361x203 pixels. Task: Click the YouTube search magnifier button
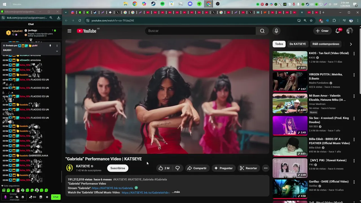coord(262,31)
